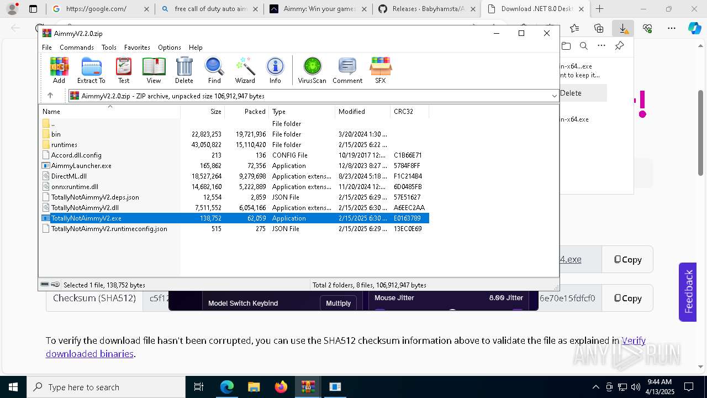
Task: Select TotallyNotAimmyV2.deps.json file
Action: coord(234,197)
